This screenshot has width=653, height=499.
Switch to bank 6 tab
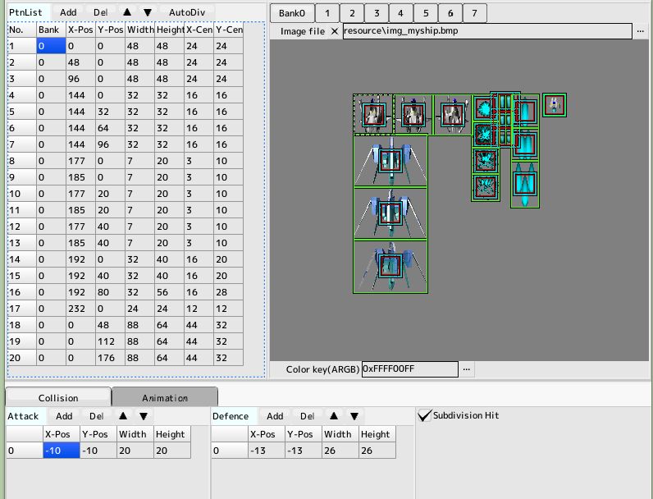pyautogui.click(x=450, y=13)
